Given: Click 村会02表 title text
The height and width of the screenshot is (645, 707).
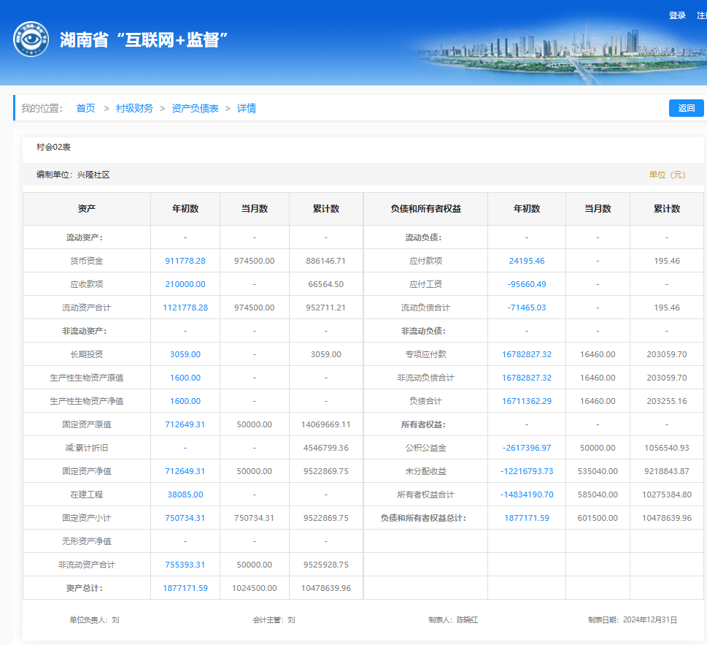Looking at the screenshot, I should [53, 147].
